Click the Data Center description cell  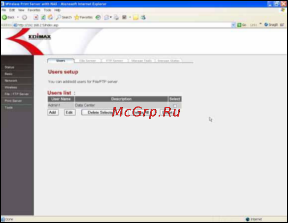[121, 105]
